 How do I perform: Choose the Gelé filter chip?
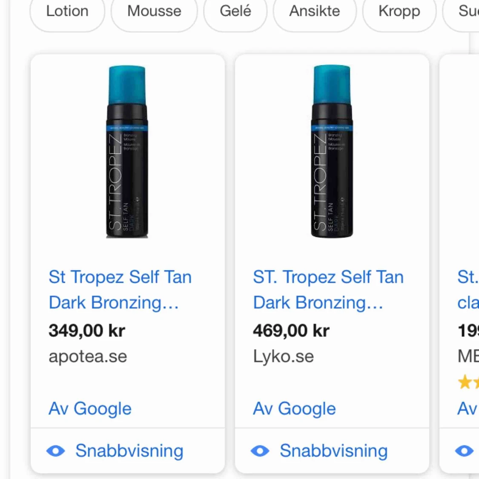235,11
